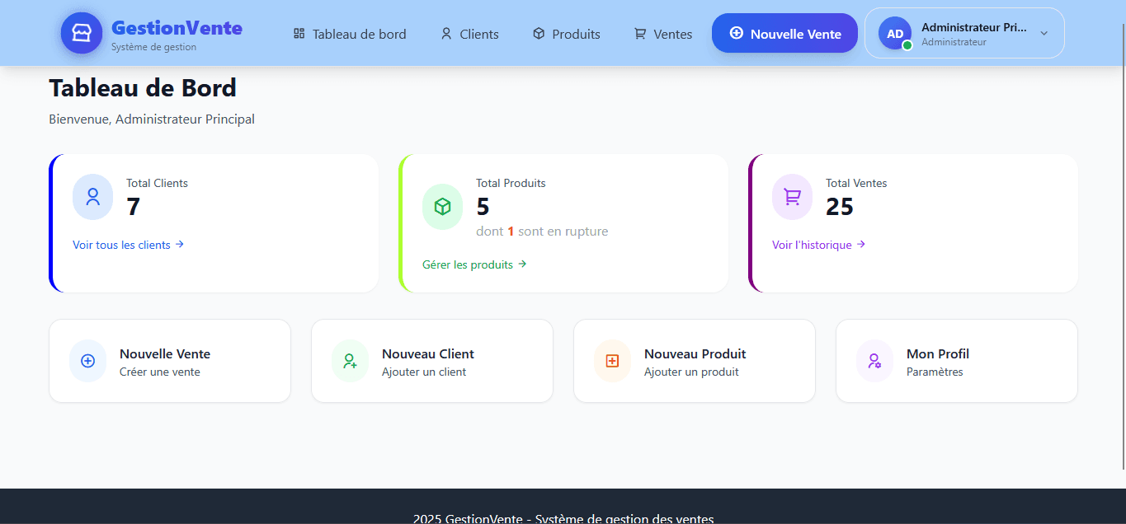Viewport: 1126px width, 524px height.
Task: Click the green online status dot on avatar
Action: tap(907, 45)
